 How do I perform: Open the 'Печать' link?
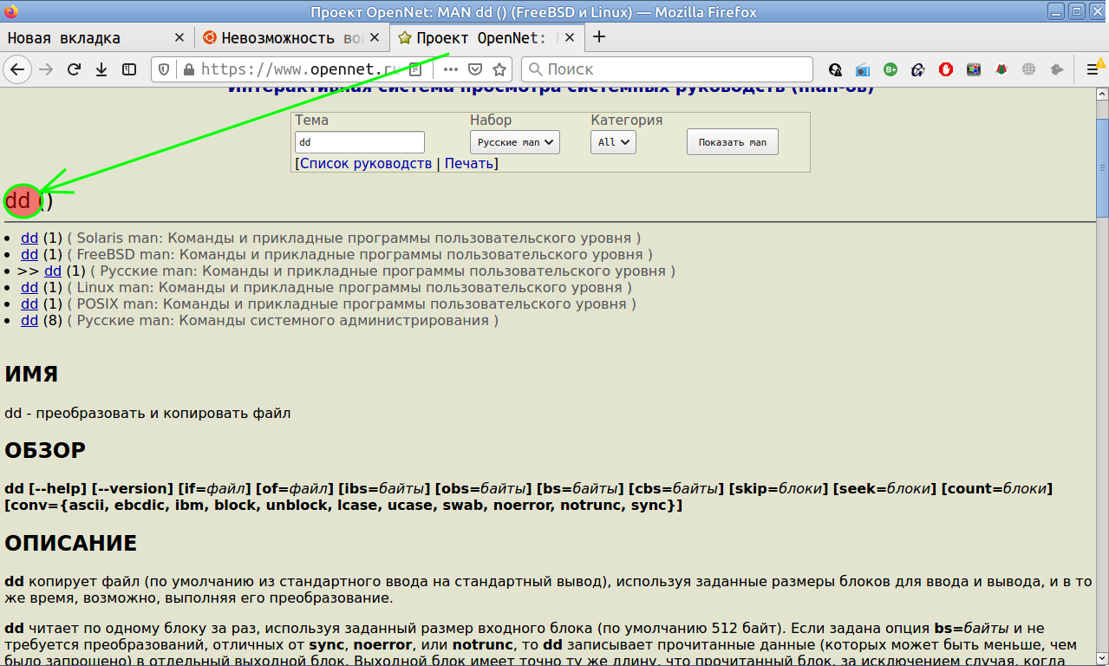[469, 163]
